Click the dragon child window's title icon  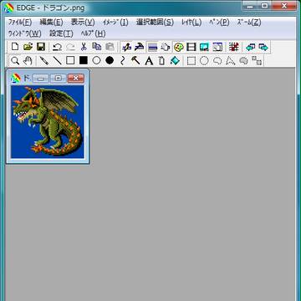click(x=16, y=79)
